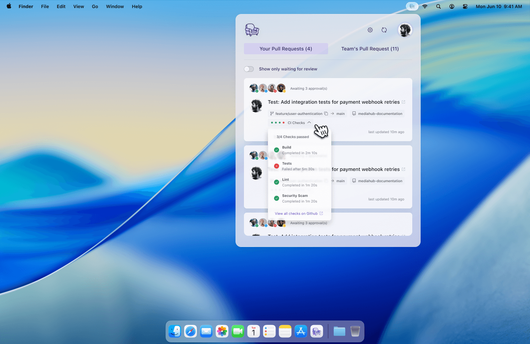Click the git branch icon on feature/user-authentication

[x=272, y=113]
